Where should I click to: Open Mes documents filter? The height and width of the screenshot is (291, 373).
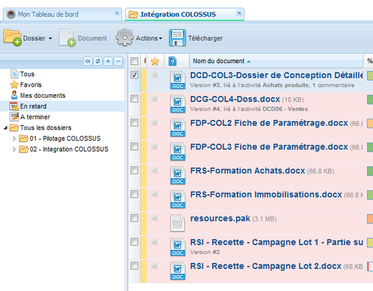pos(43,95)
